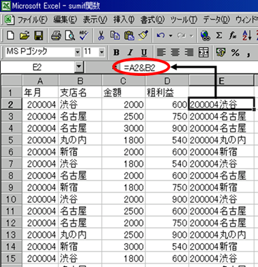Open a file with the Open folder icon
258x267 pixels.
(25, 36)
